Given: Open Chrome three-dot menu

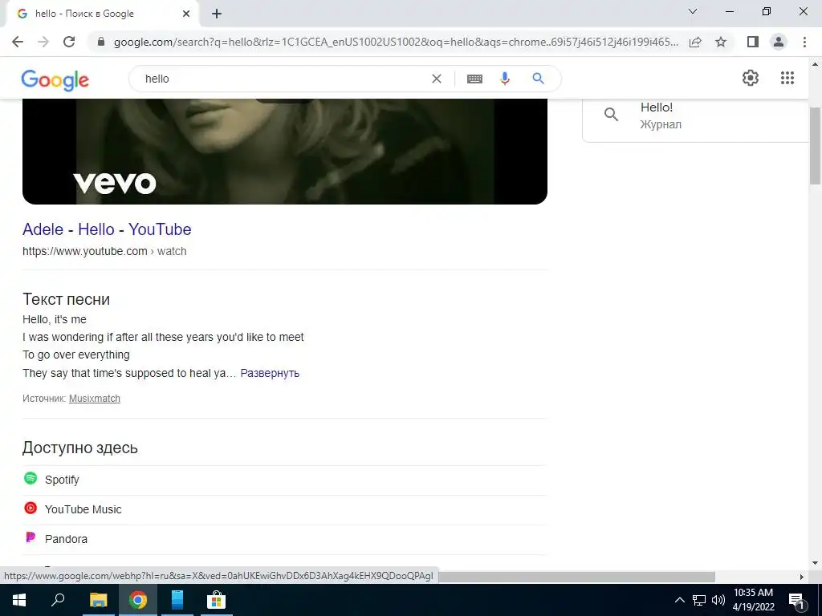Looking at the screenshot, I should point(804,42).
